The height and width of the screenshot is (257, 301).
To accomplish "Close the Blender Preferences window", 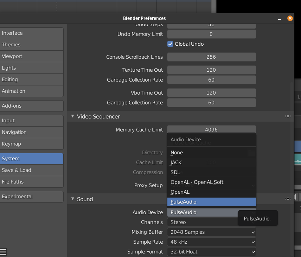I will coord(290,18).
